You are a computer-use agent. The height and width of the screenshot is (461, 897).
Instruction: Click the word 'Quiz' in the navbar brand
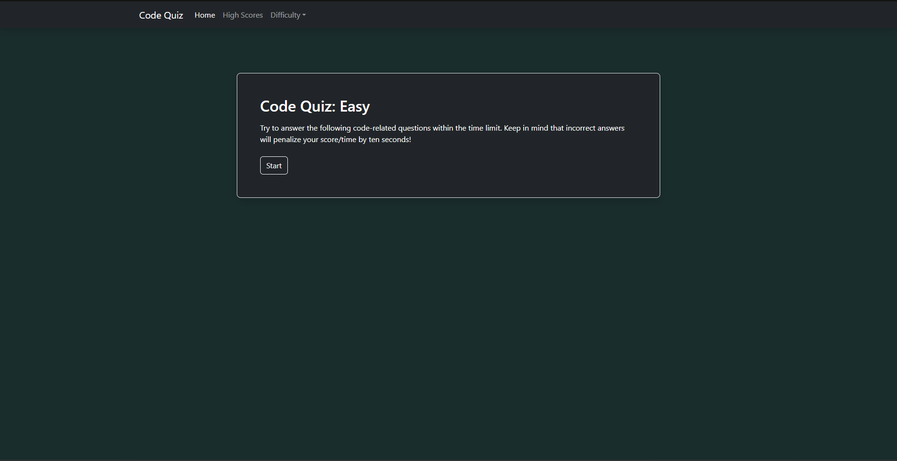click(x=173, y=15)
